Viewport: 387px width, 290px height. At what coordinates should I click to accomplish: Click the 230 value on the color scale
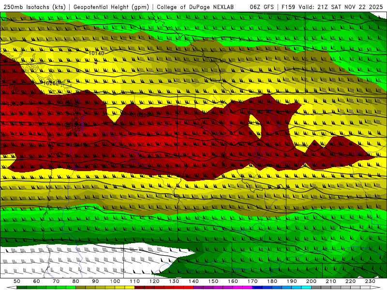pos(370,281)
